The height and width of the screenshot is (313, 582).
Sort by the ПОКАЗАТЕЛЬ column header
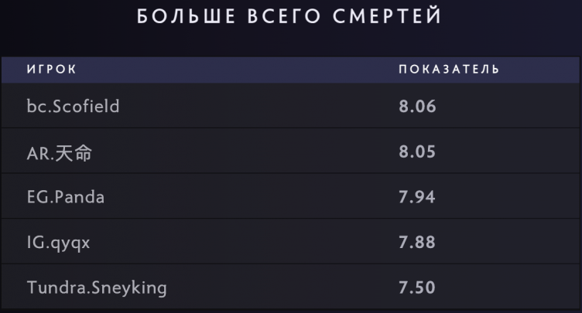click(449, 70)
